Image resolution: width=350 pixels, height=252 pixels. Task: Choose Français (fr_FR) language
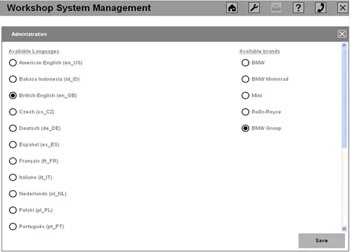coord(13,160)
